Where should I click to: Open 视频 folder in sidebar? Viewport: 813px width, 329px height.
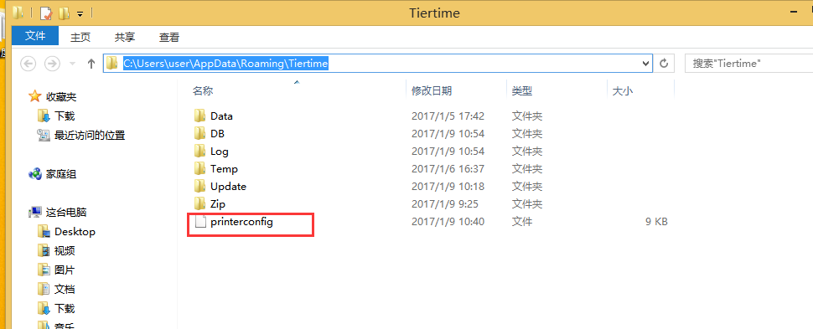(x=65, y=251)
